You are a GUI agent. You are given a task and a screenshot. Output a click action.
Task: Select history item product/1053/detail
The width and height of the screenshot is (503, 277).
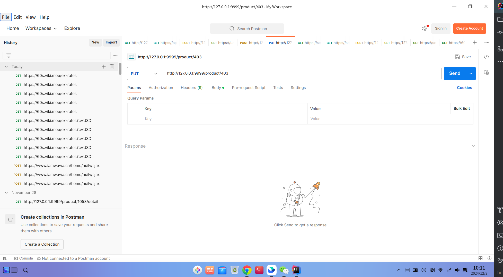tap(61, 202)
